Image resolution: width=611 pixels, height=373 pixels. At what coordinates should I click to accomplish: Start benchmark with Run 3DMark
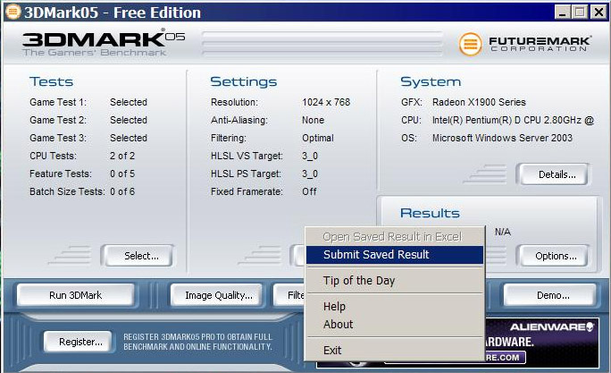(x=76, y=295)
